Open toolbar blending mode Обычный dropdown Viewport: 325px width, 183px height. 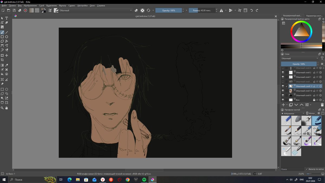click(x=96, y=10)
